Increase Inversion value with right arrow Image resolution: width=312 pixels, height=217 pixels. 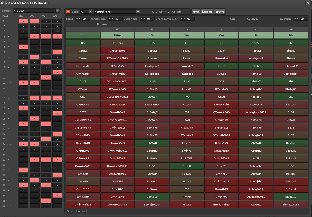pyautogui.click(x=297, y=19)
